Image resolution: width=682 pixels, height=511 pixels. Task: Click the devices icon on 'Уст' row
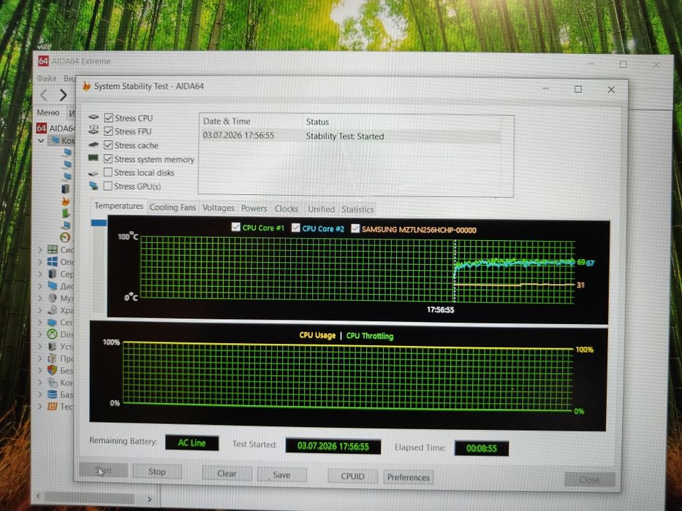[x=52, y=346]
